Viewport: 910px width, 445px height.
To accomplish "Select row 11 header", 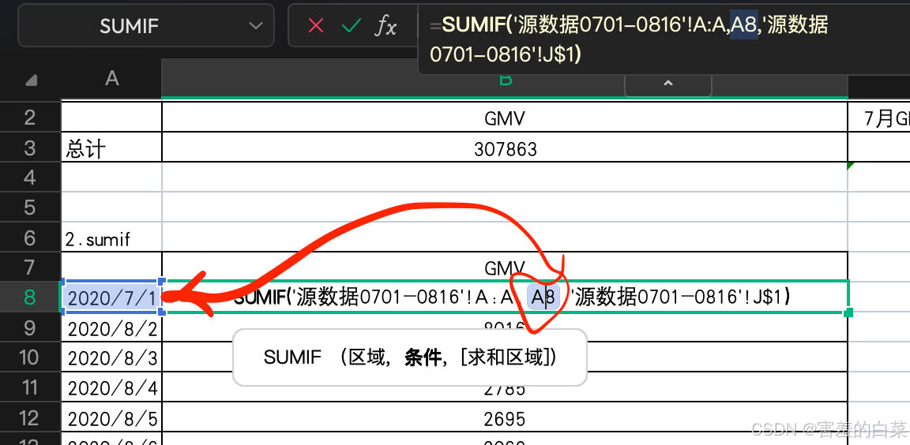I will 30,387.
